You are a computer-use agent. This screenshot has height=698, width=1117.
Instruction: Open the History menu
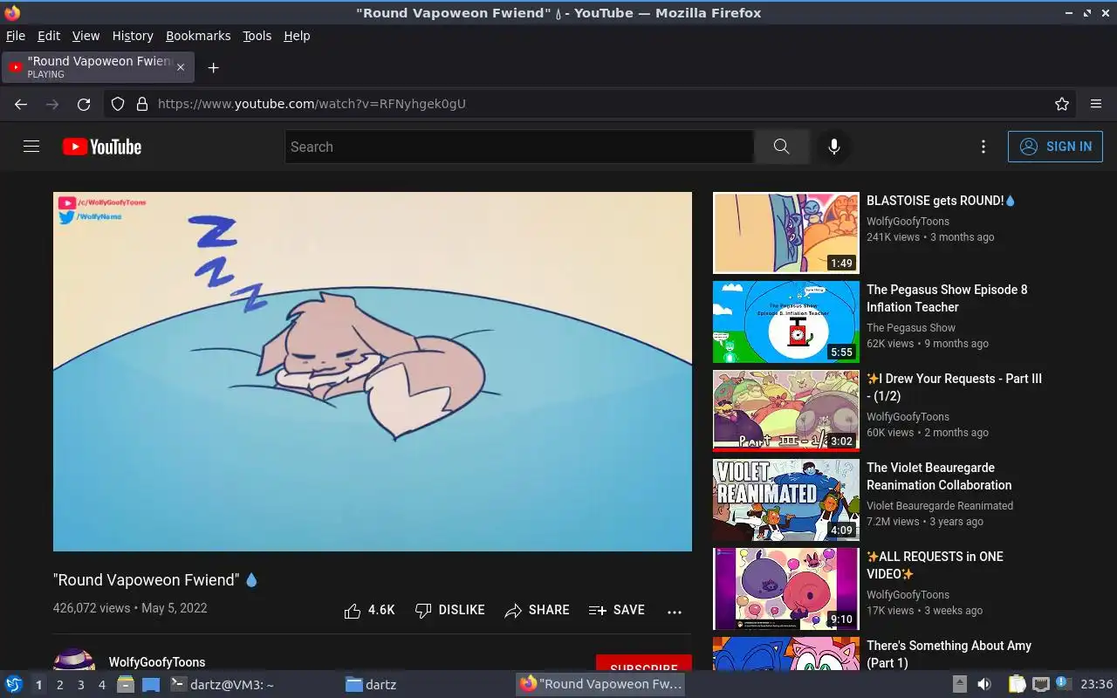click(x=133, y=36)
